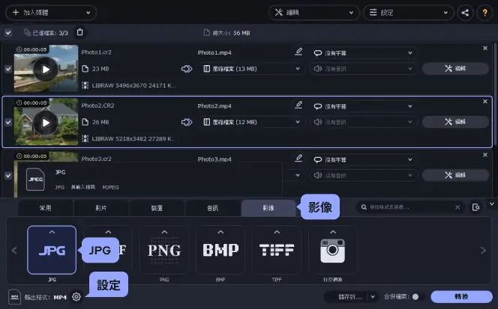This screenshot has width=498, height=309.
Task: Rename output Photo1.mp4 with the pencil icon
Action: (x=298, y=52)
